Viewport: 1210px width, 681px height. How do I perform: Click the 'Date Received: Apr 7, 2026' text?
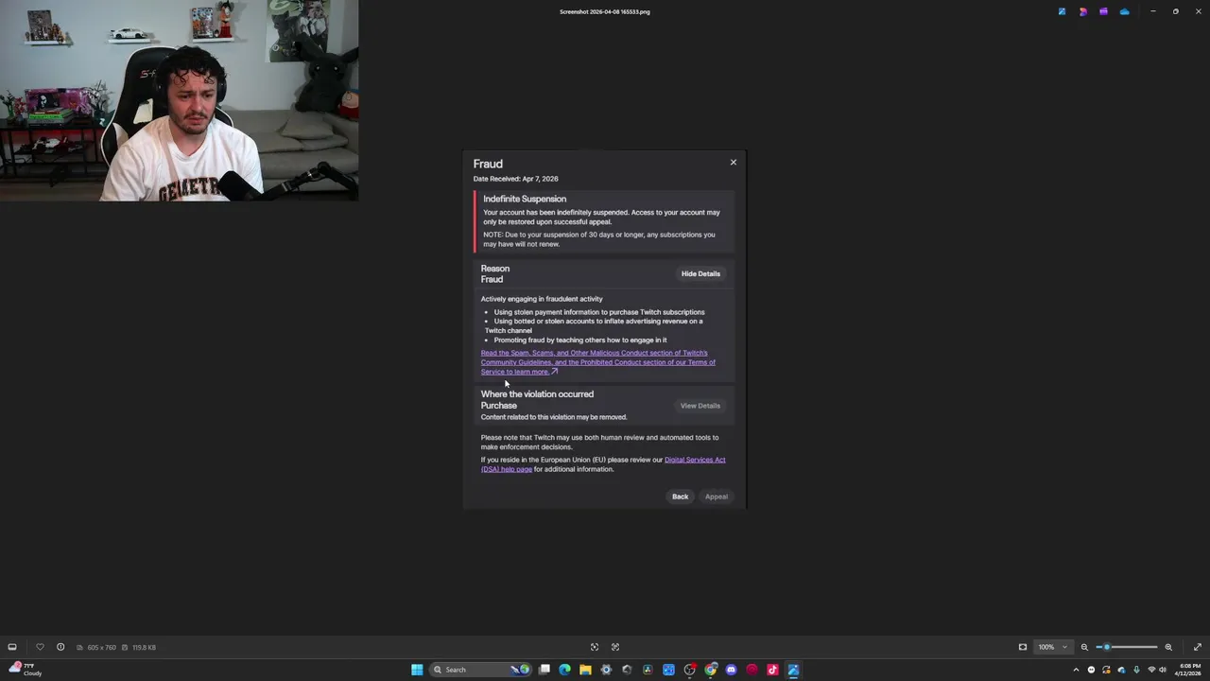tap(516, 179)
